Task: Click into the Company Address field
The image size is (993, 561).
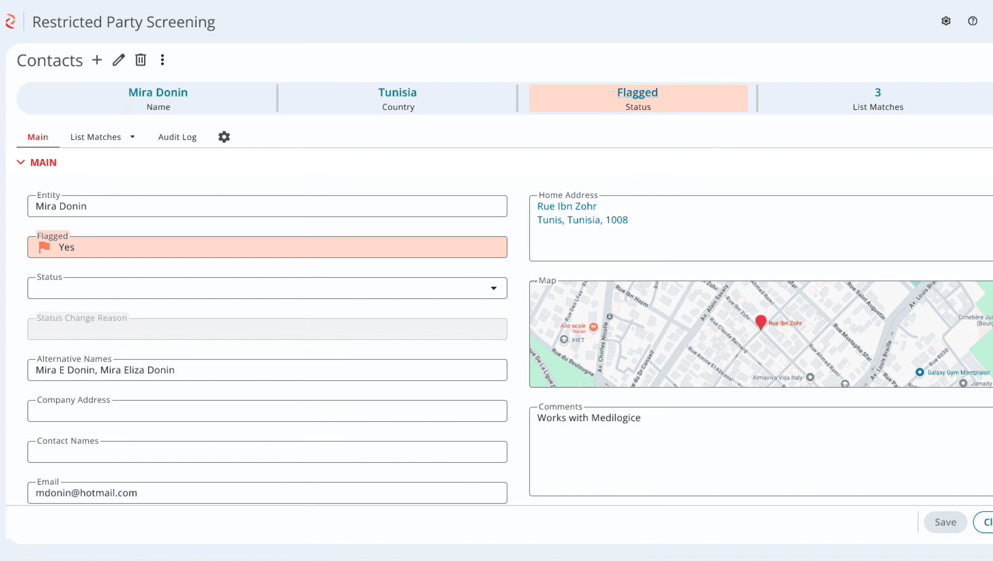Action: point(267,411)
